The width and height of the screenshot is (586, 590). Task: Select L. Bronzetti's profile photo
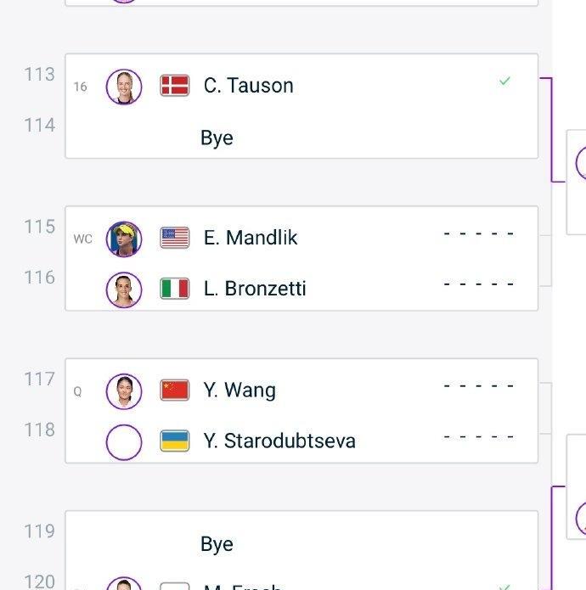click(124, 289)
